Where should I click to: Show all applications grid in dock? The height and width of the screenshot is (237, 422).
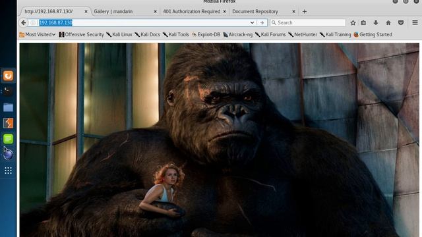pyautogui.click(x=8, y=171)
